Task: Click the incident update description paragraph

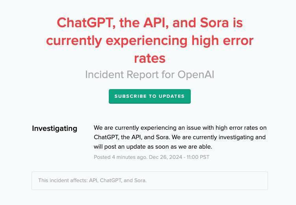Action: [180, 137]
